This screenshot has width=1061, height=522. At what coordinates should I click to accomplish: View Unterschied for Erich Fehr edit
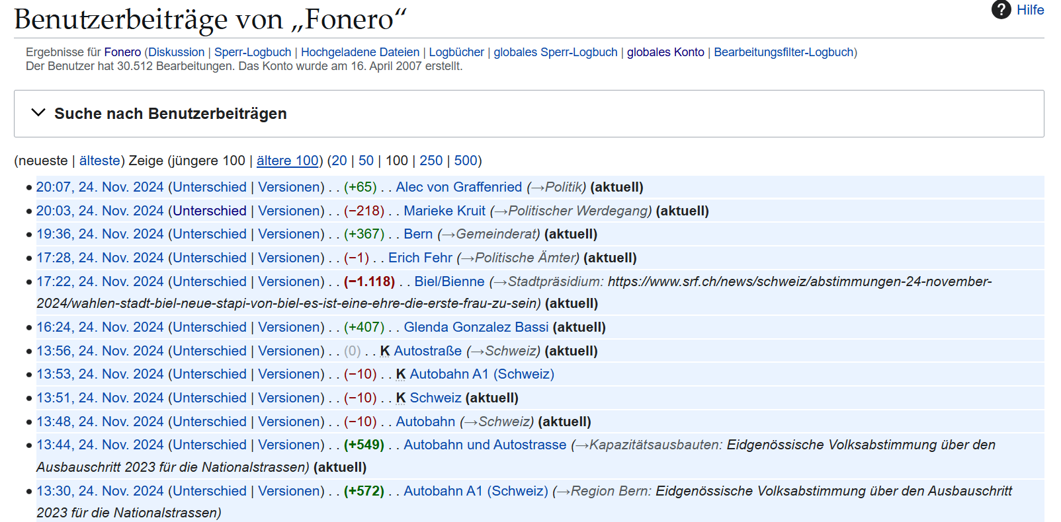click(x=210, y=258)
